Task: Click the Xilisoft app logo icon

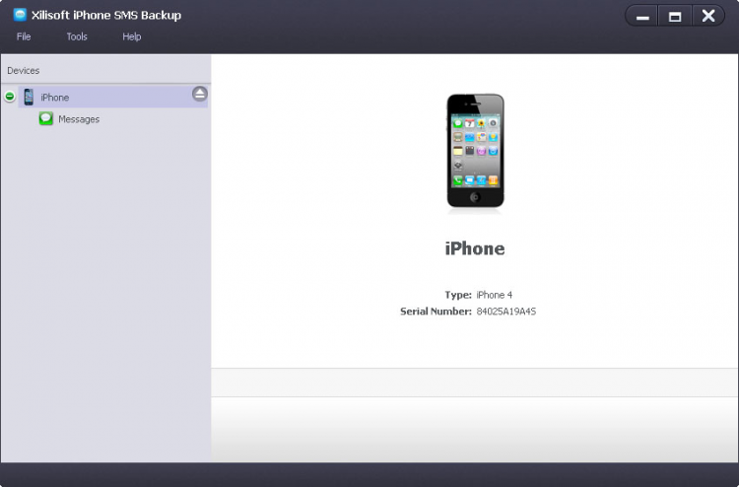Action: point(20,15)
